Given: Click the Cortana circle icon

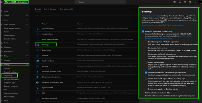Looking at the screenshot, I should (37, 66).
